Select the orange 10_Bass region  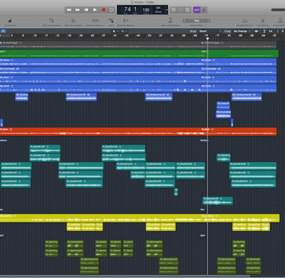click(138, 131)
